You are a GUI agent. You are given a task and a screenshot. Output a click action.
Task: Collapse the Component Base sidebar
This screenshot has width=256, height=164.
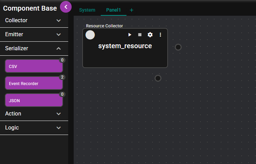pyautogui.click(x=66, y=7)
